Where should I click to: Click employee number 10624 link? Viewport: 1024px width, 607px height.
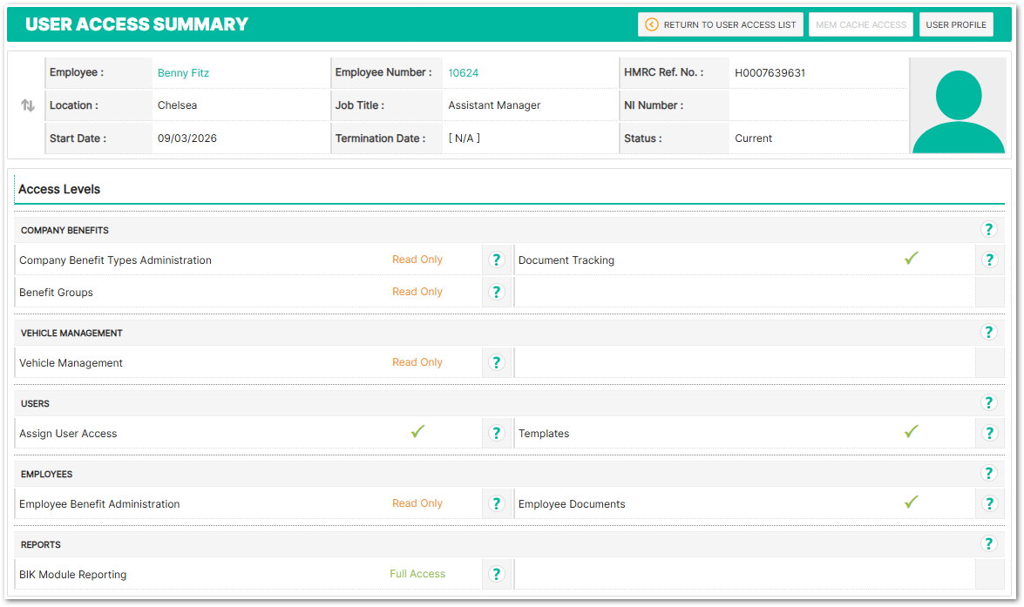click(463, 73)
